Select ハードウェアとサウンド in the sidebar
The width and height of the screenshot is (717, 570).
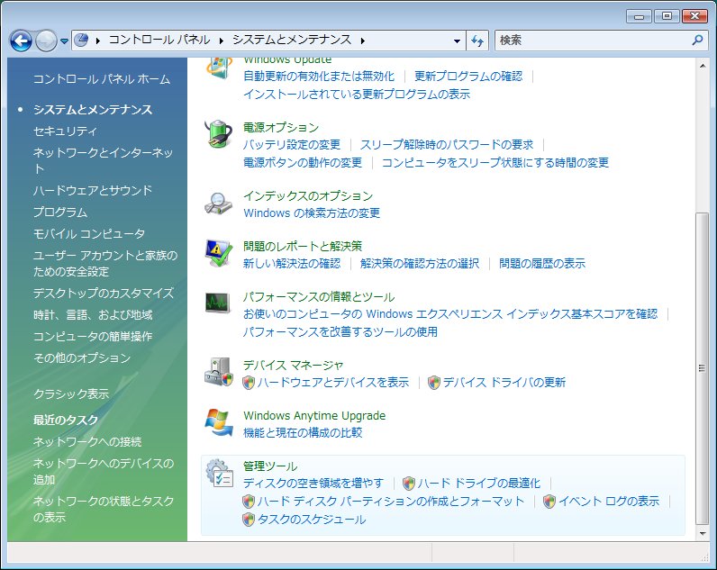pyautogui.click(x=93, y=190)
